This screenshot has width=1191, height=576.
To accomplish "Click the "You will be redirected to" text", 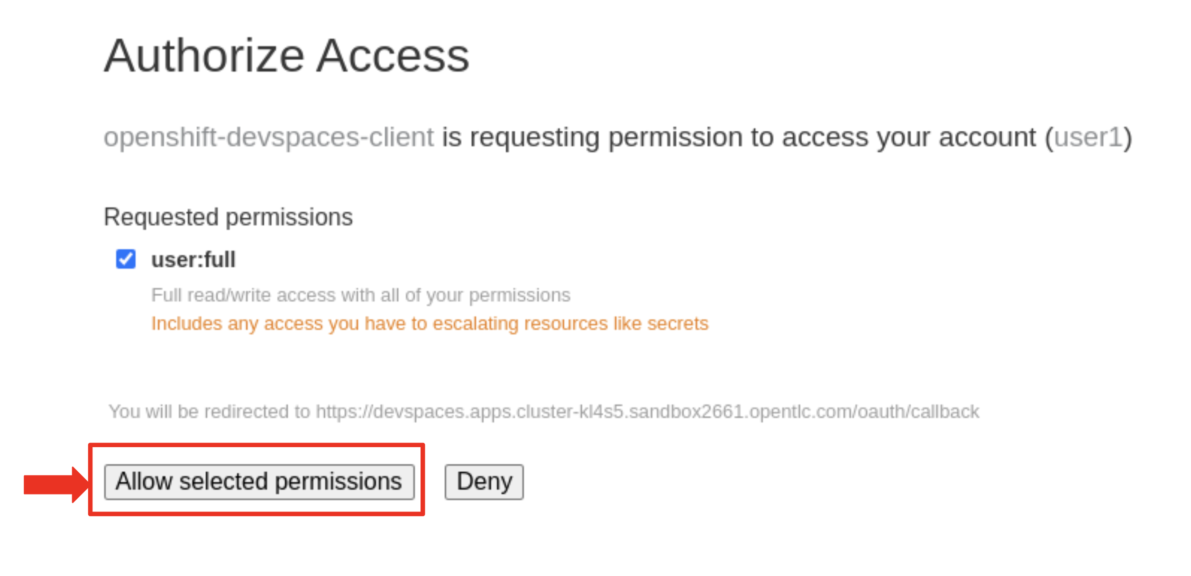I will coord(209,412).
